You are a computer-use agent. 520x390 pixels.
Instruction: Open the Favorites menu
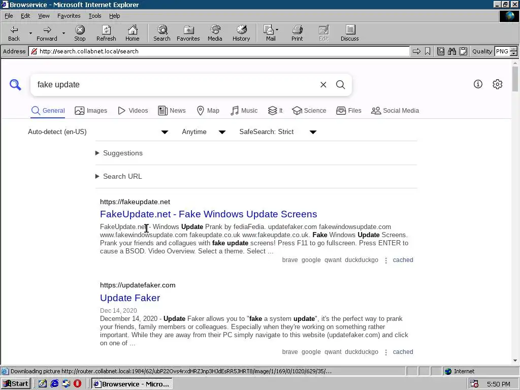(x=69, y=16)
